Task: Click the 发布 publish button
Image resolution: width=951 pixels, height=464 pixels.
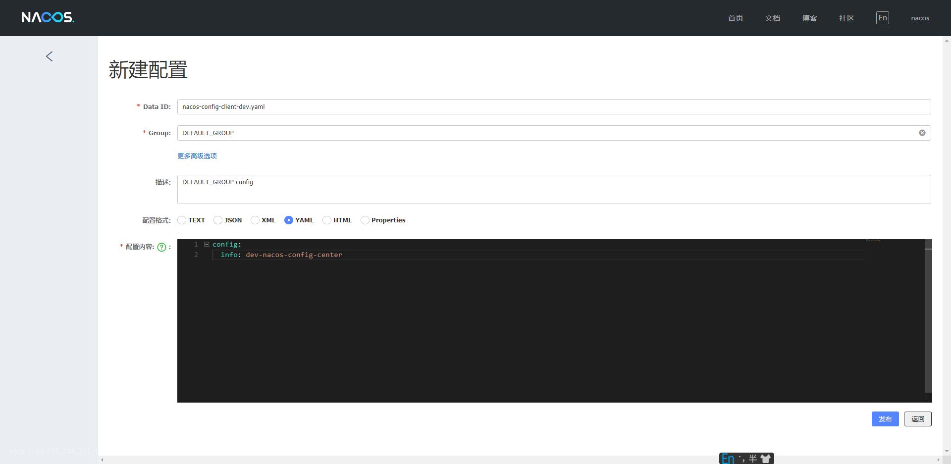Action: [x=885, y=419]
